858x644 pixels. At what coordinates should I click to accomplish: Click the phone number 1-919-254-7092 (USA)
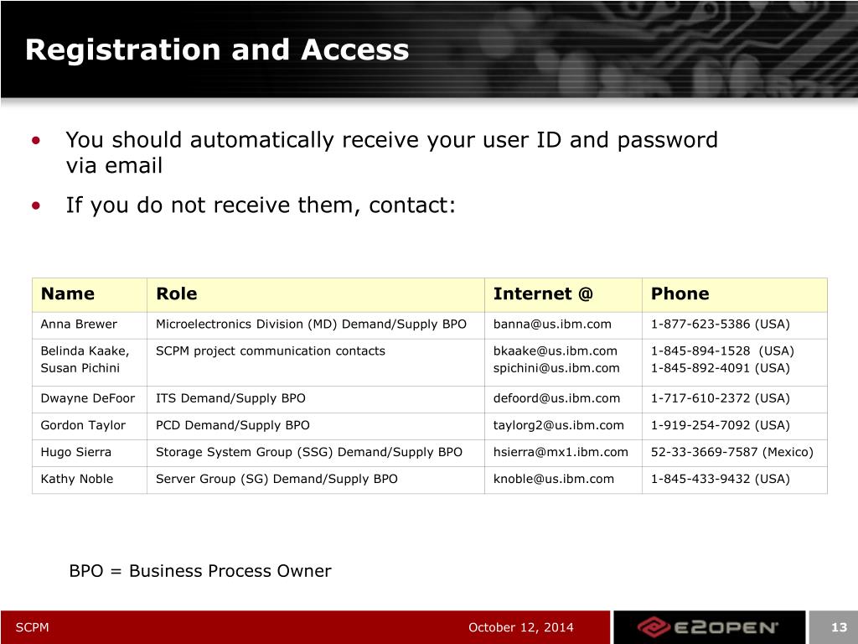coord(720,425)
